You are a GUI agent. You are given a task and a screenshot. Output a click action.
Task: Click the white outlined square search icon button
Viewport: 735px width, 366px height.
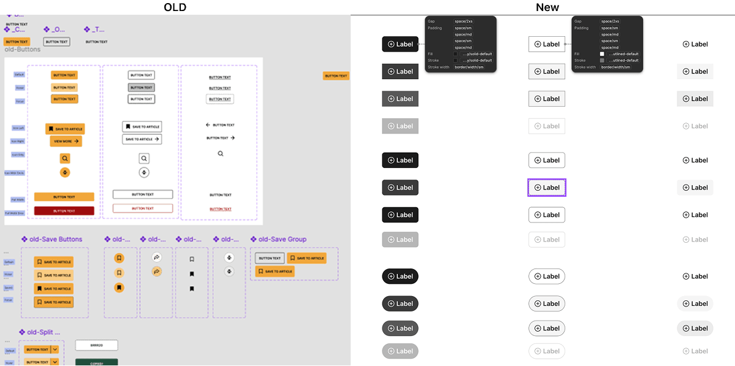click(144, 158)
